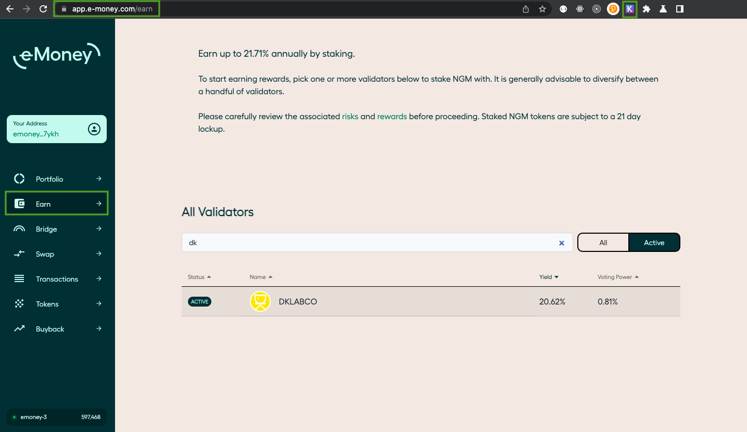Click the eMoney logo
Screen dimensions: 747x432
56,55
